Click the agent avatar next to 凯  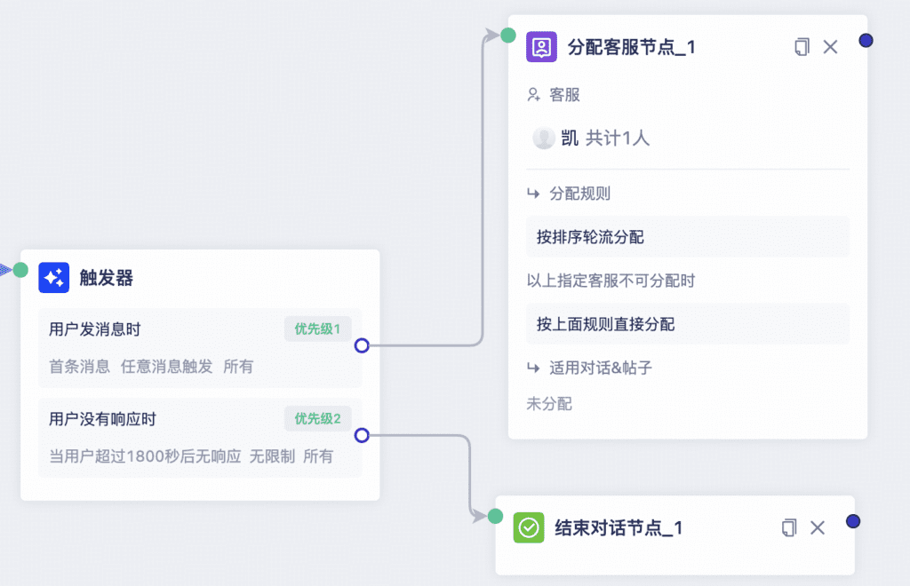(x=544, y=138)
